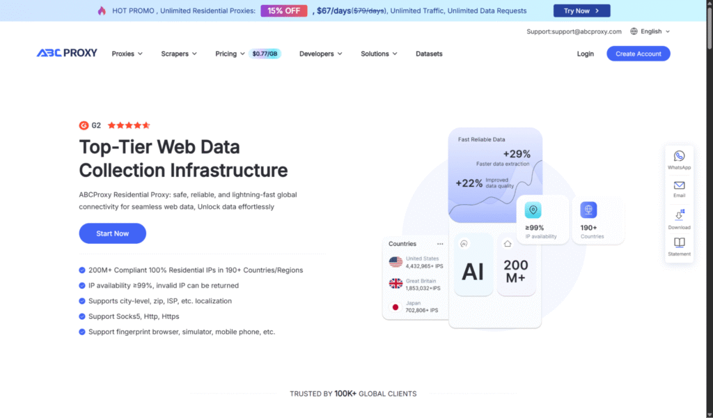Expand the Proxies dropdown menu
This screenshot has height=418, width=713.
pyautogui.click(x=127, y=54)
